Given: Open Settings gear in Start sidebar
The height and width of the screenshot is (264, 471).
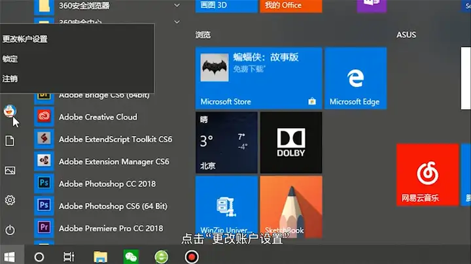Looking at the screenshot, I should (10, 200).
